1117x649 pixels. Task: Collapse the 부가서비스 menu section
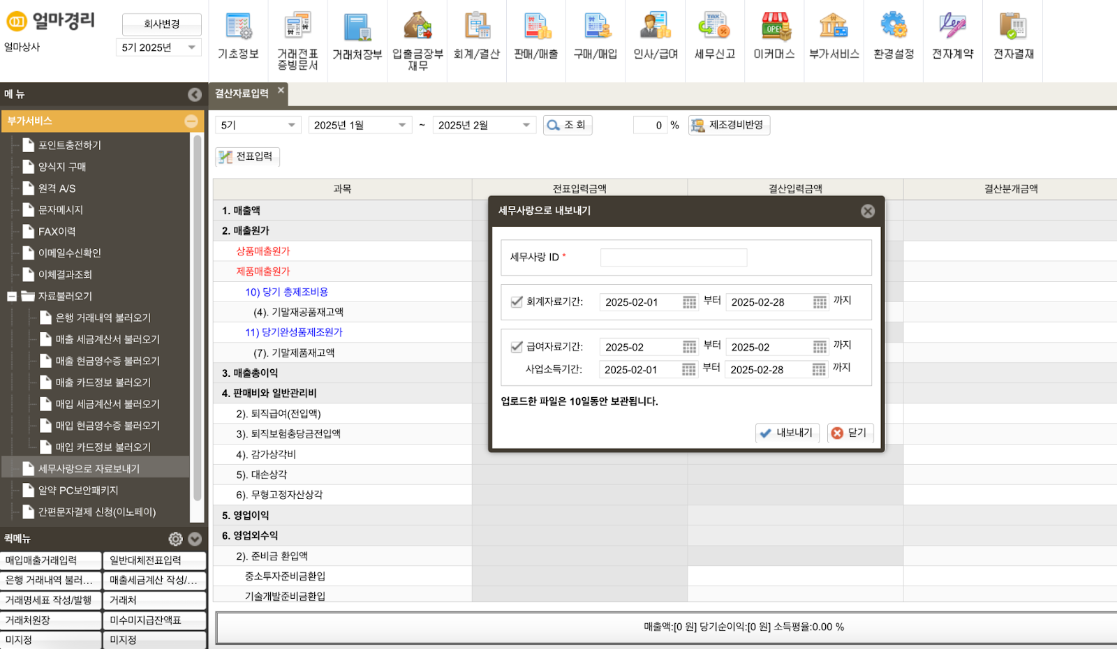pyautogui.click(x=191, y=121)
